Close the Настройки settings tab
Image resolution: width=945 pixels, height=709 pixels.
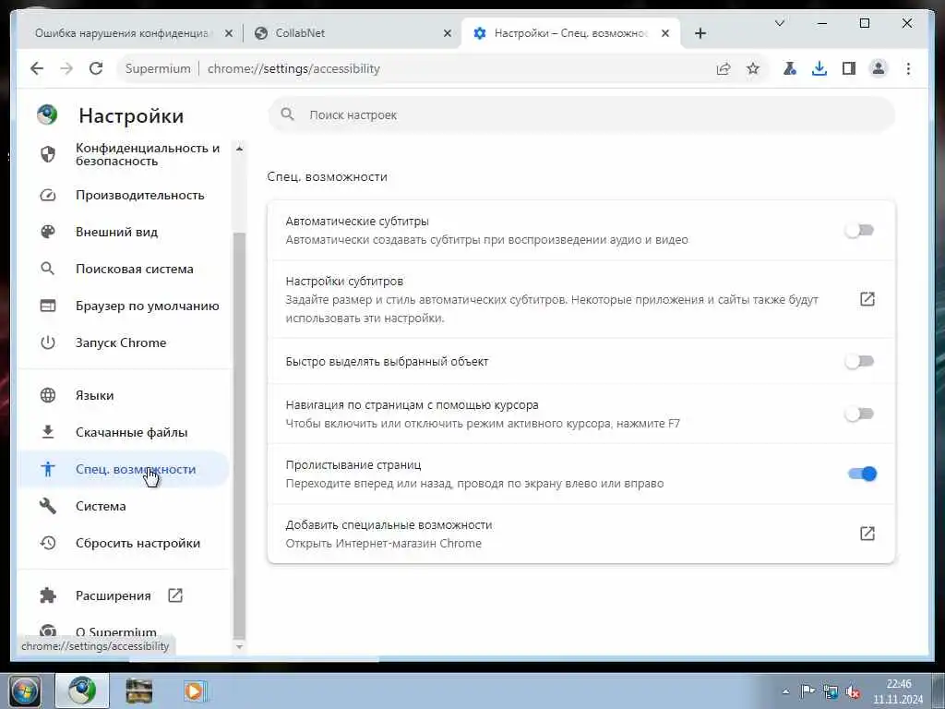click(x=665, y=34)
